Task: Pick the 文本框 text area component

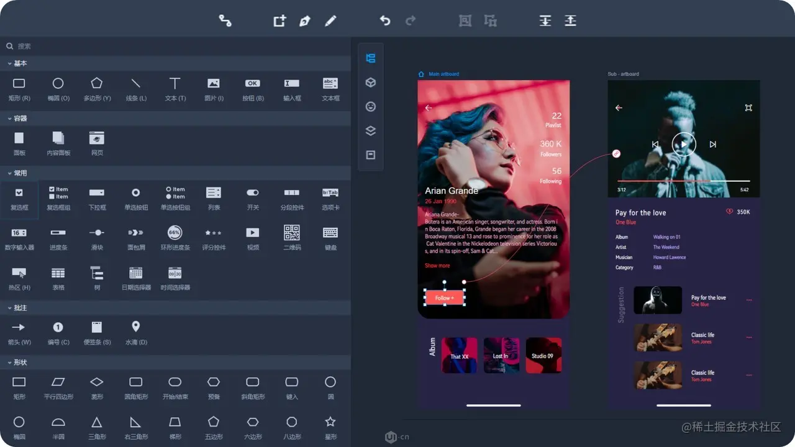Action: pos(330,88)
